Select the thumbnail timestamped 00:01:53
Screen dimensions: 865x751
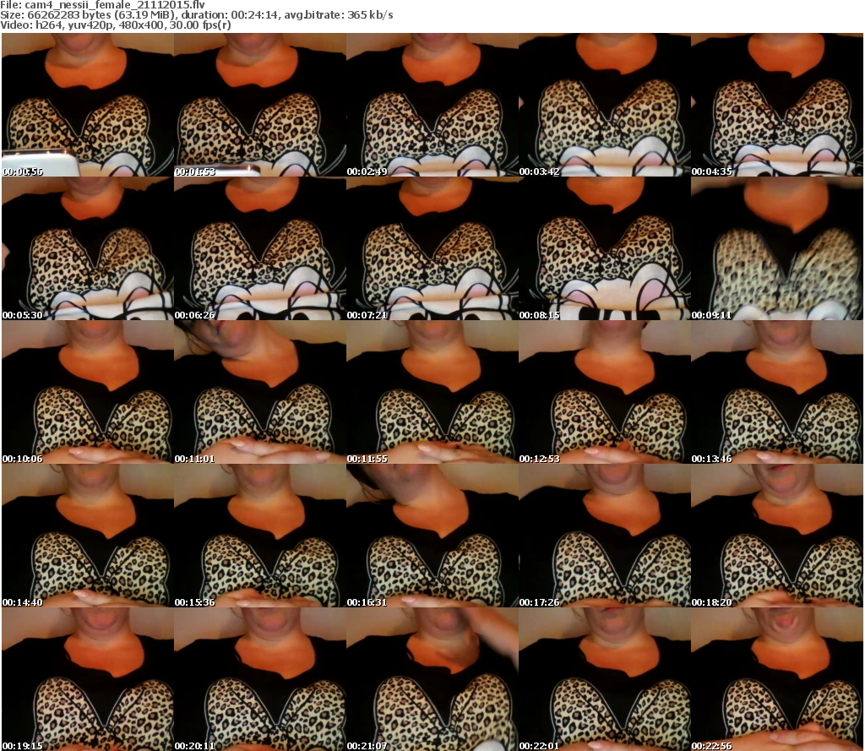[260, 105]
